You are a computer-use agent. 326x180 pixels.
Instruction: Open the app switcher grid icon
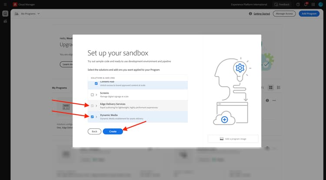pos(313,4)
